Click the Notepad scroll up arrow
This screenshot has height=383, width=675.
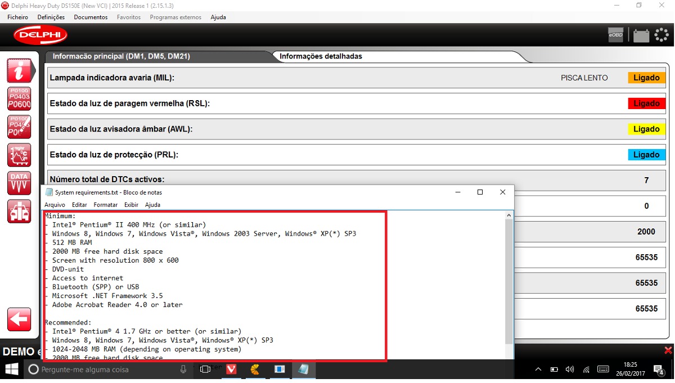point(509,215)
